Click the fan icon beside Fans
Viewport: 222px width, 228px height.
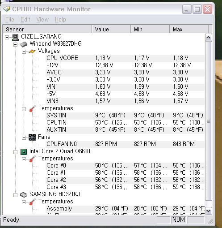(32, 137)
